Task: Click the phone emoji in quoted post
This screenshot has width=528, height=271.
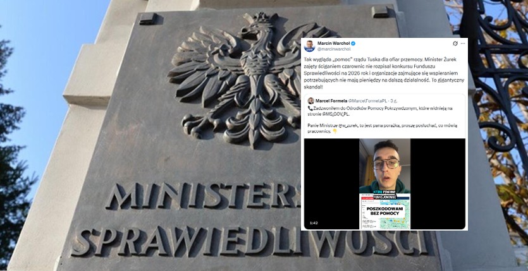Action: (x=310, y=108)
